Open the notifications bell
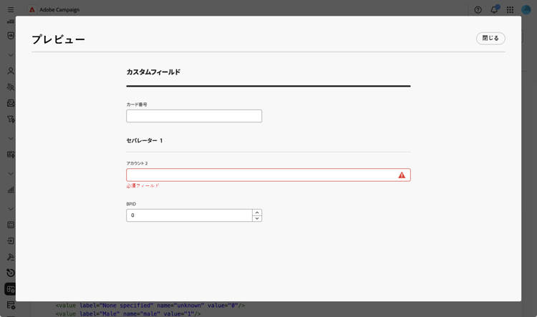537x317 pixels. tap(494, 10)
